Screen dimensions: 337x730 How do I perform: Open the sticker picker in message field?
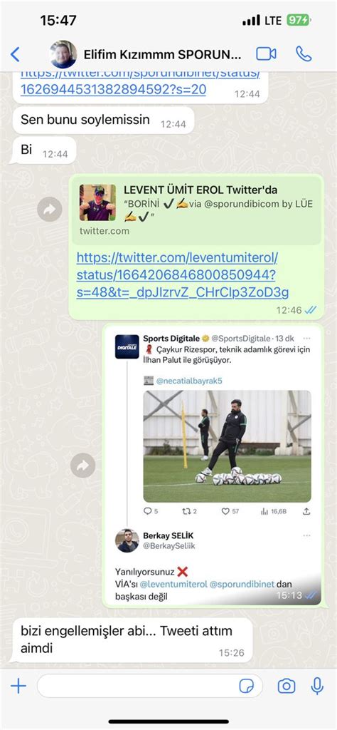click(x=247, y=686)
